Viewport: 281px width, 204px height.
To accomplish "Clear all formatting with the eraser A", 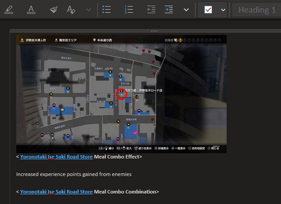I will (x=71, y=10).
